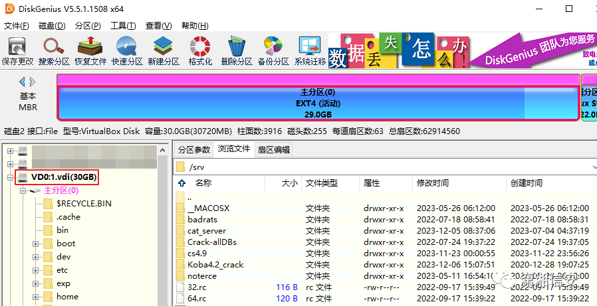The width and height of the screenshot is (597, 306).
Task: Click the Koba4.2_crack folder icon
Action: pyautogui.click(x=180, y=265)
